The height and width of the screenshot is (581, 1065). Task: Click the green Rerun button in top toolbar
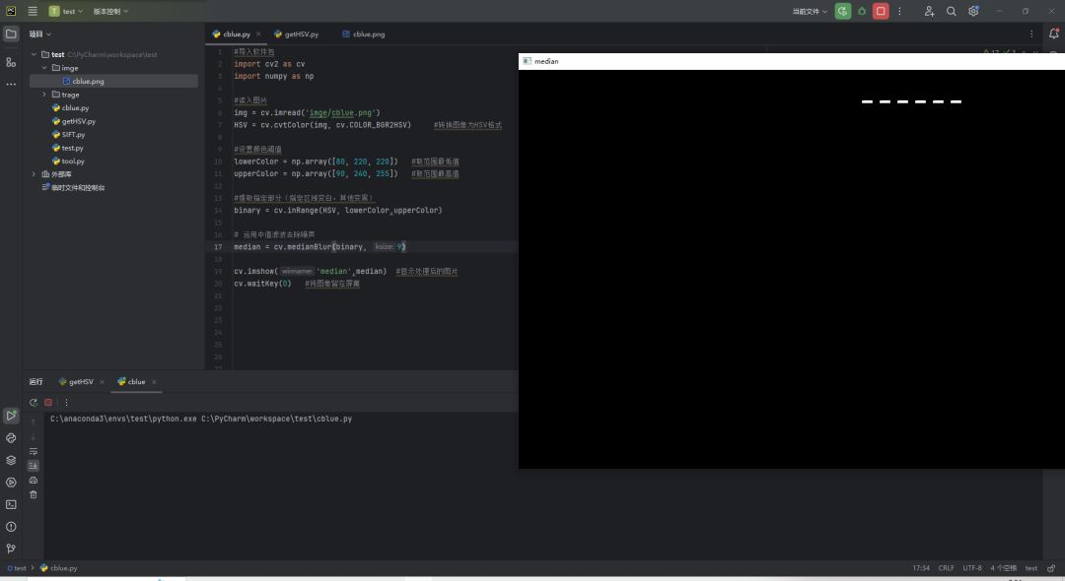pyautogui.click(x=842, y=11)
